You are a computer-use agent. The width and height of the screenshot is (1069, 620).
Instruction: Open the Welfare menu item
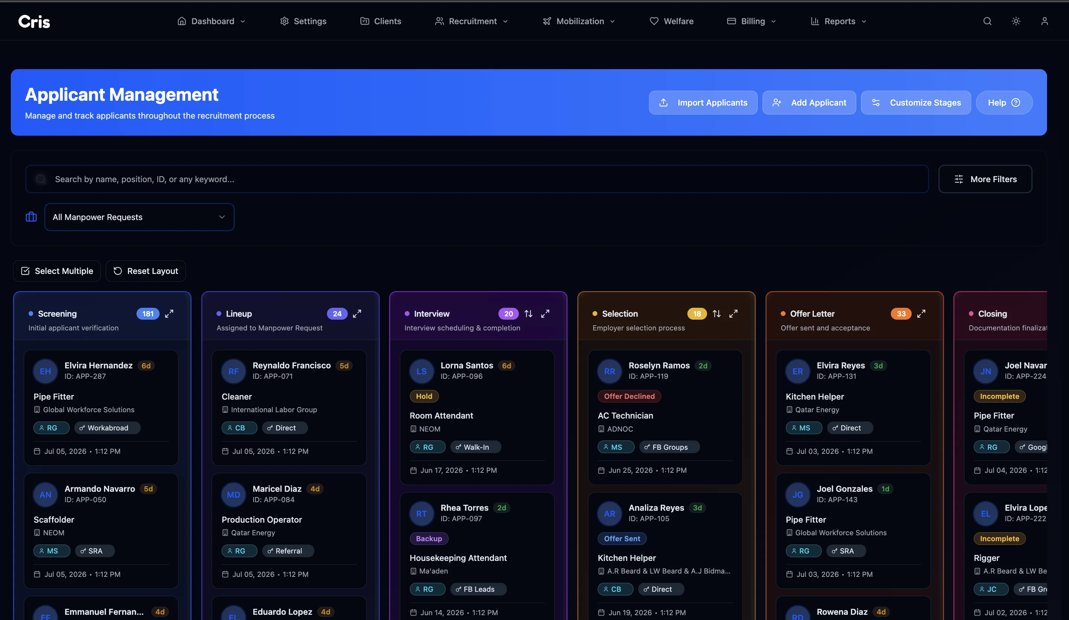[x=671, y=21]
